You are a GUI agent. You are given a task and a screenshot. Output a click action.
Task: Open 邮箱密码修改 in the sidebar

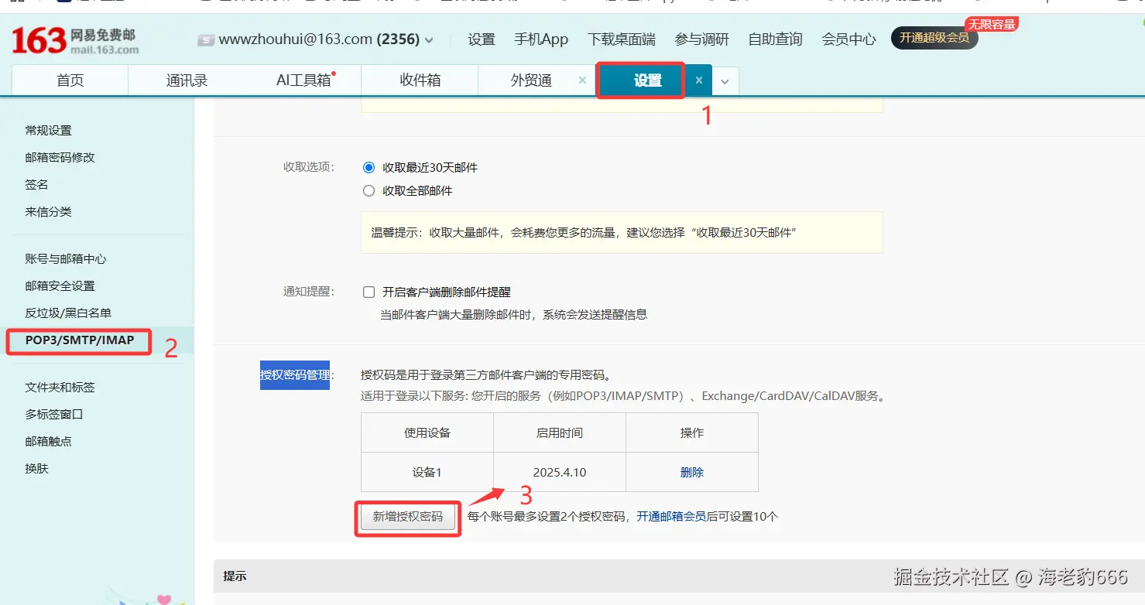[60, 157]
